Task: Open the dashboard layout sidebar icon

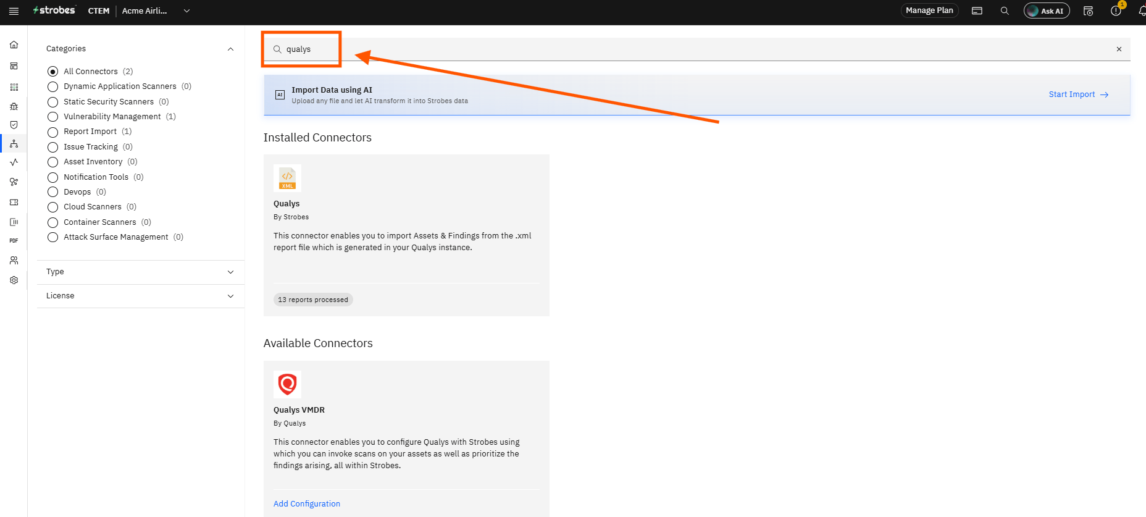Action: tap(14, 66)
